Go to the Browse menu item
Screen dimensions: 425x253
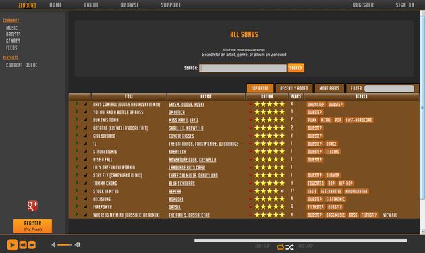pos(130,5)
